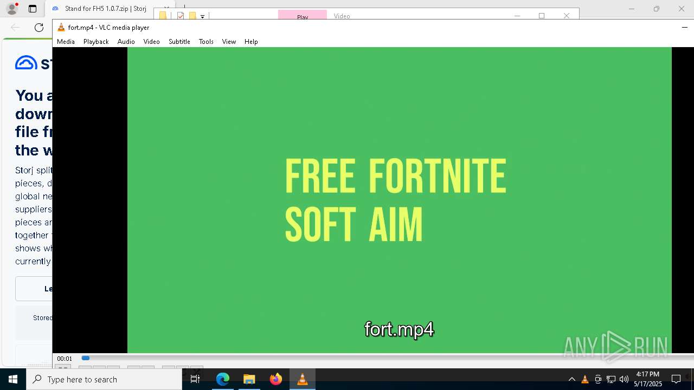Click the Storj logo on the page
The width and height of the screenshot is (694, 390).
[x=34, y=63]
